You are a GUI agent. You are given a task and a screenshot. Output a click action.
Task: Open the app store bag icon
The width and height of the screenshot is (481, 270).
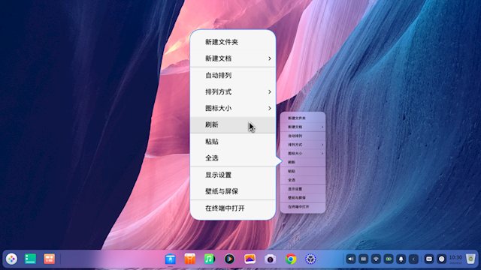point(190,259)
